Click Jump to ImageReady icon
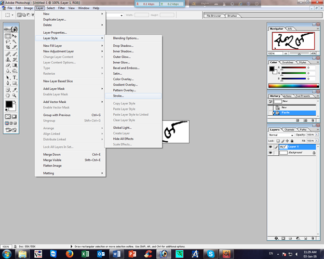 [x=11, y=130]
